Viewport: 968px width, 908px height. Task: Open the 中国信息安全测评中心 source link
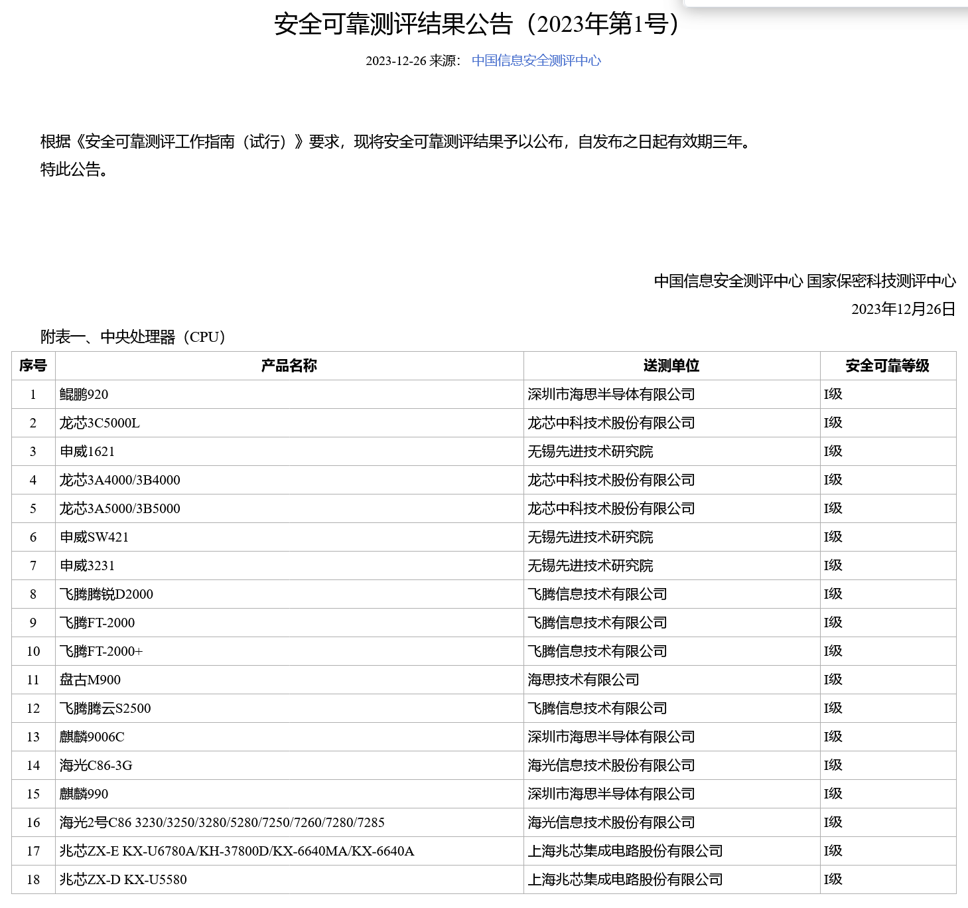click(536, 60)
